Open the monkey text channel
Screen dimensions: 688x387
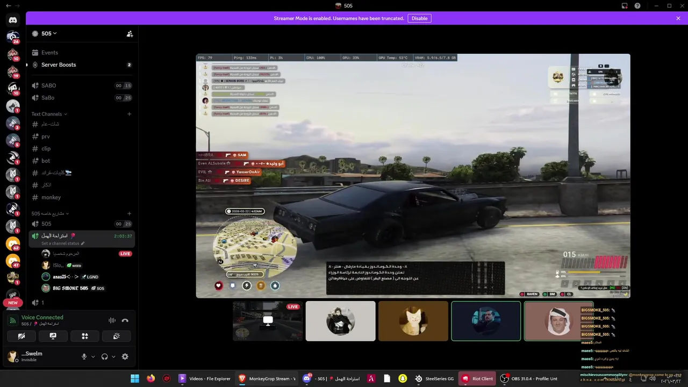(81, 197)
